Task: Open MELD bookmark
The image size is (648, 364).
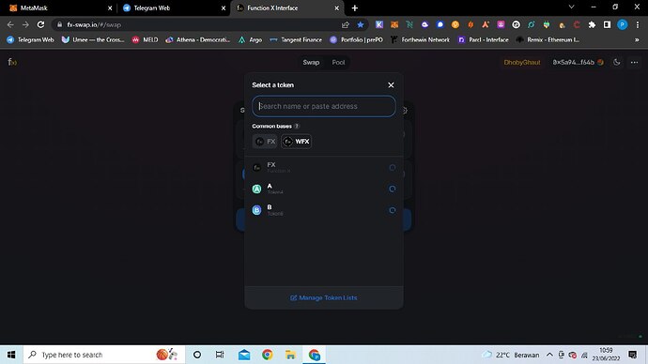Action: tap(145, 39)
